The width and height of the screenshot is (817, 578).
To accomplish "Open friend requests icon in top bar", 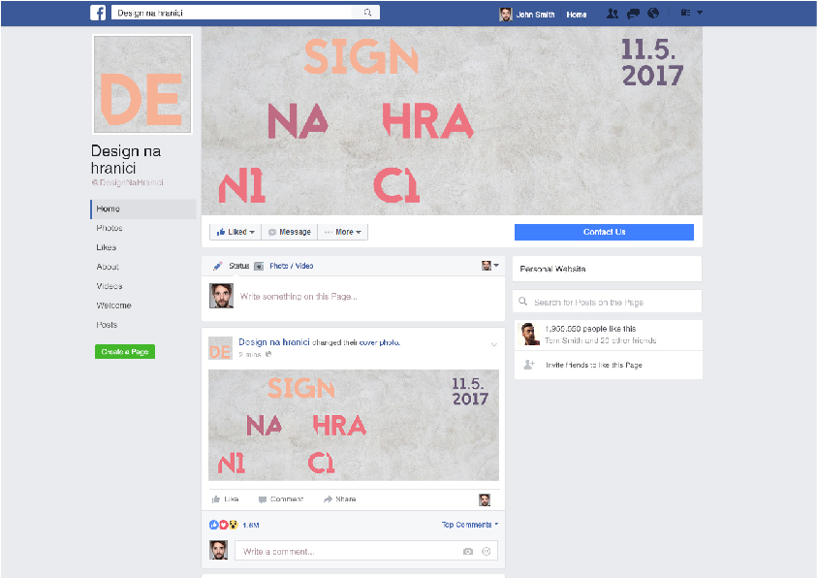I will point(612,14).
